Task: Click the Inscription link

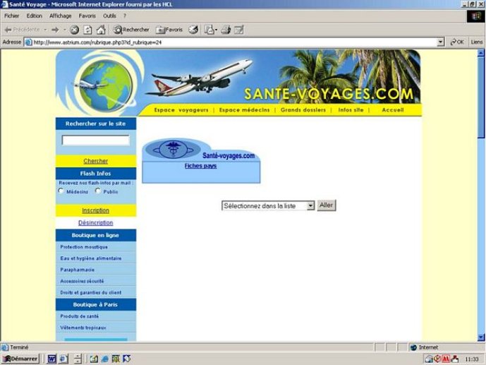Action: tap(95, 210)
